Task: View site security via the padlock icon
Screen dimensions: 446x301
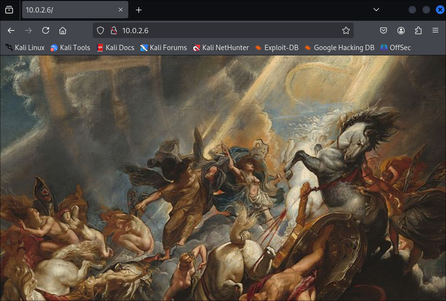Action: pos(113,30)
